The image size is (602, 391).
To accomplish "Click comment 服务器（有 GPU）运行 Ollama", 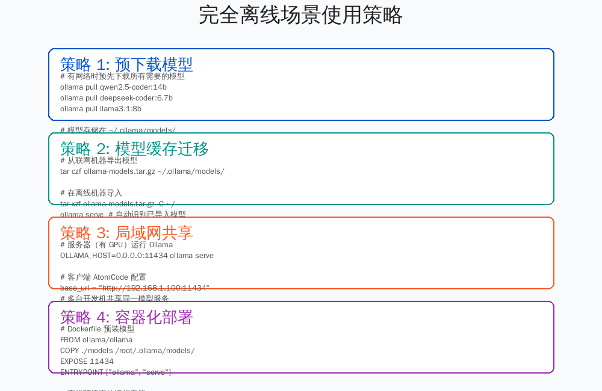I will 116,245.
